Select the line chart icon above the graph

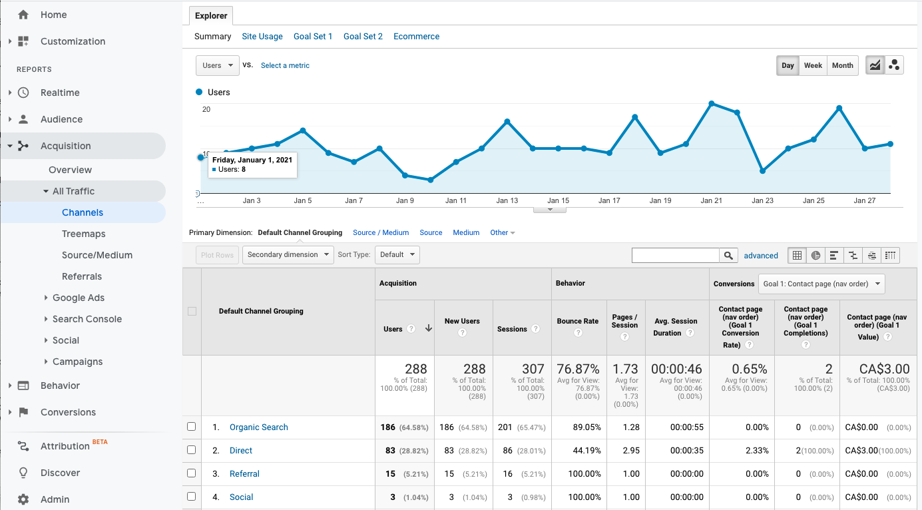pyautogui.click(x=874, y=65)
